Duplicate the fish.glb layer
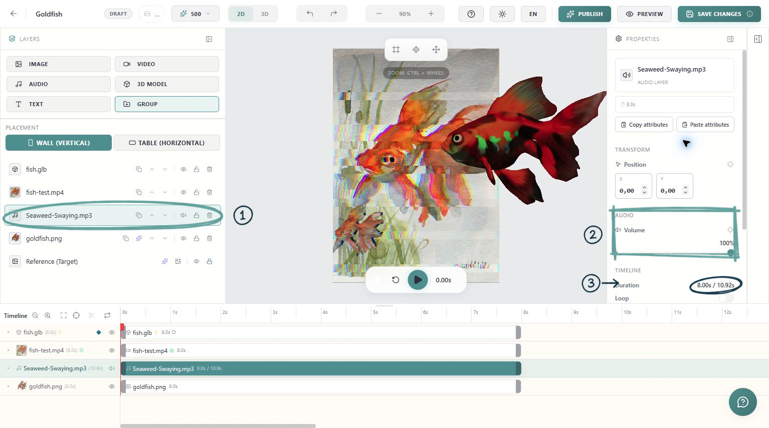The height and width of the screenshot is (428, 769). coord(139,169)
